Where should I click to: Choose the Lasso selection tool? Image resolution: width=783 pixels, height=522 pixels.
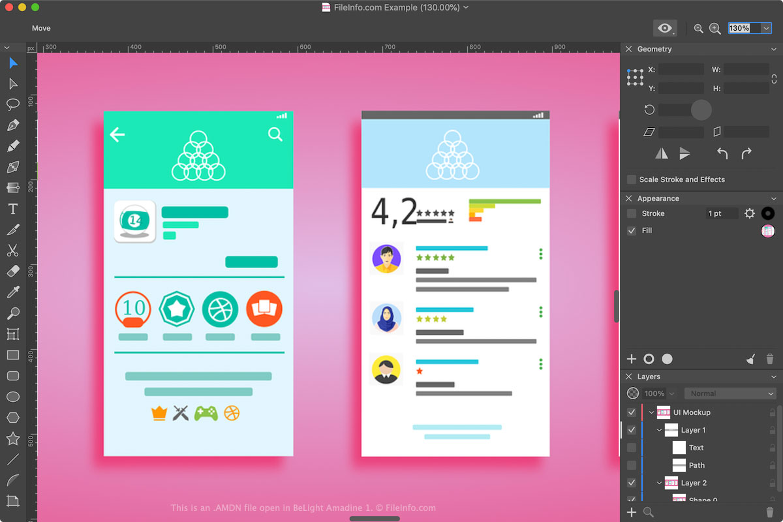(13, 104)
